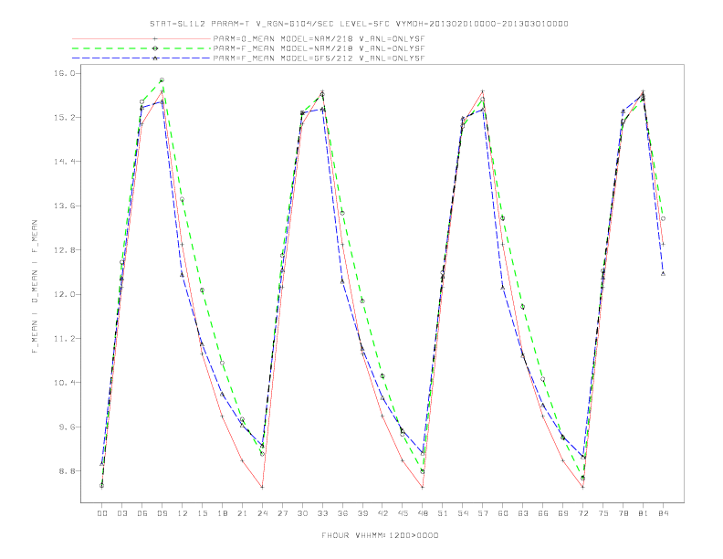This screenshot has height=559, width=723.
Task: Click the green circle data point at hour 84
Action: pyautogui.click(x=663, y=218)
